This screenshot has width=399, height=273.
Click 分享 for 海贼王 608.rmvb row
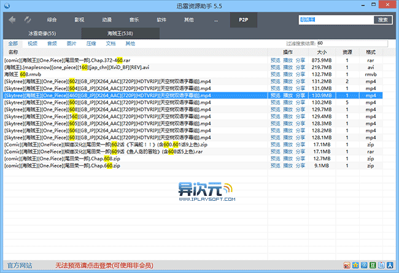click(300, 74)
